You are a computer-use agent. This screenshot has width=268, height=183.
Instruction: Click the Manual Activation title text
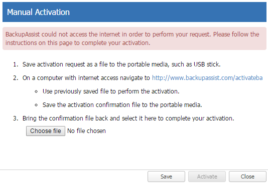pos(38,12)
